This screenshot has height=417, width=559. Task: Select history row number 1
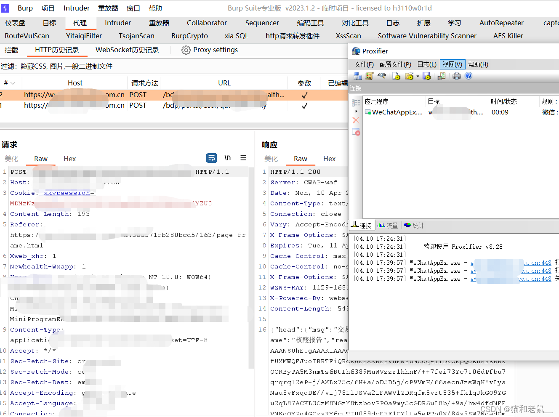click(173, 105)
